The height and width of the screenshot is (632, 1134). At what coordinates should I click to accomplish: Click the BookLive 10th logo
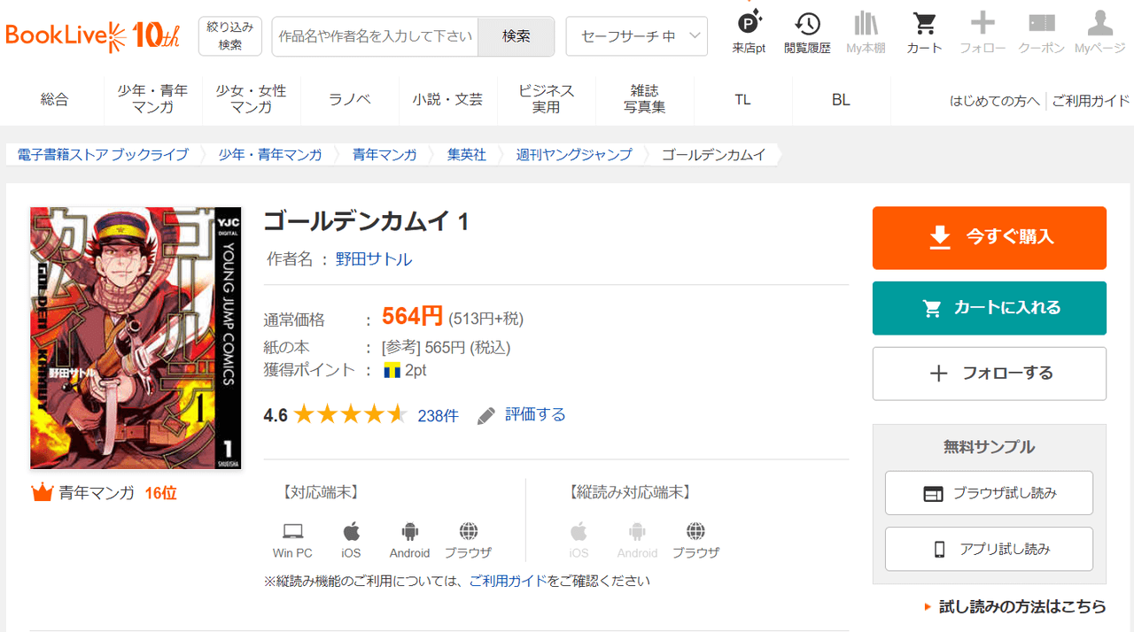point(92,36)
